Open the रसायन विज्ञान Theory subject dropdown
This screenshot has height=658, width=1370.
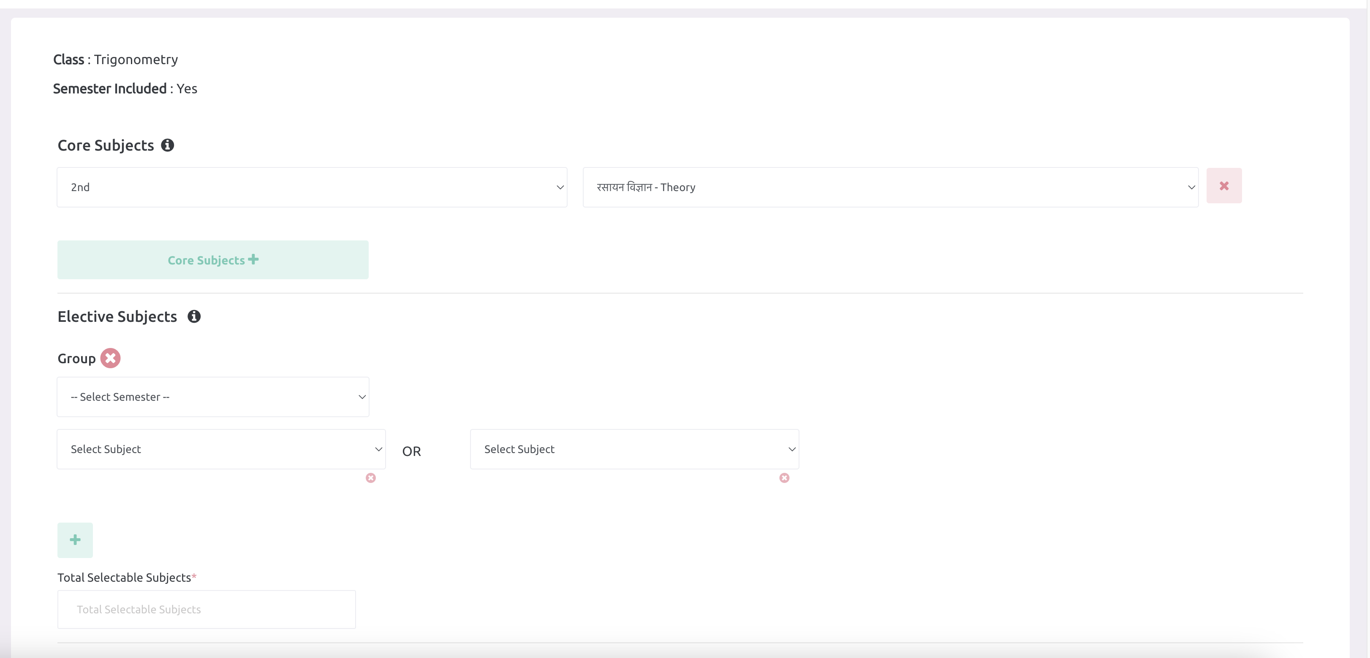[890, 186]
